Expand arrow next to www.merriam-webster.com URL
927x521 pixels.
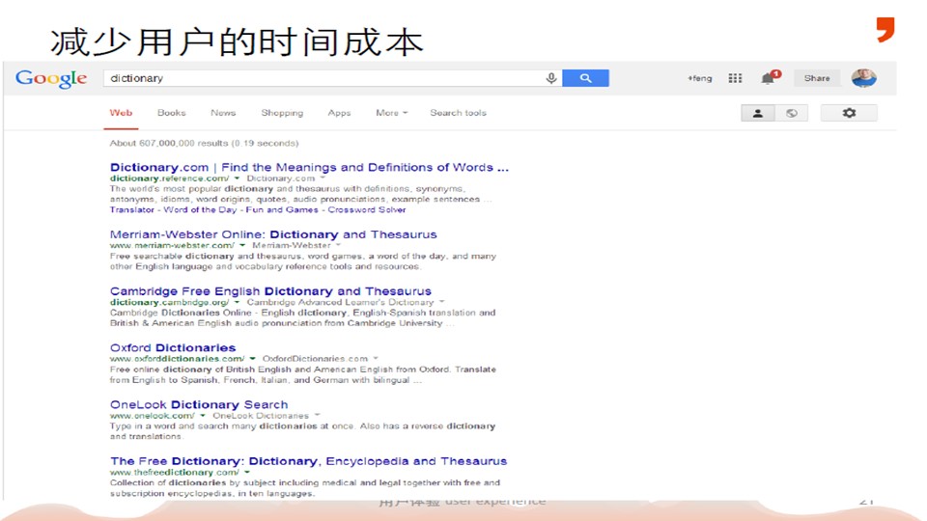(x=242, y=245)
